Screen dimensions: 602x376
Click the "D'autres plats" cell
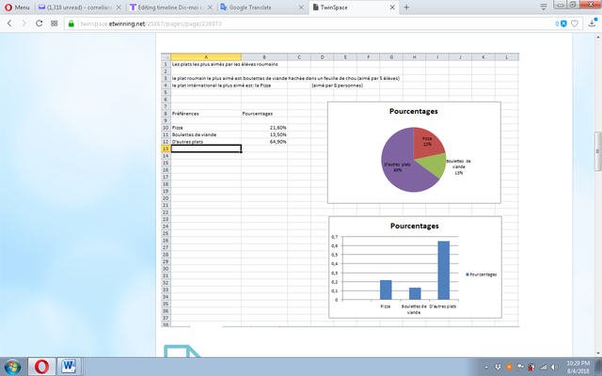(206, 142)
